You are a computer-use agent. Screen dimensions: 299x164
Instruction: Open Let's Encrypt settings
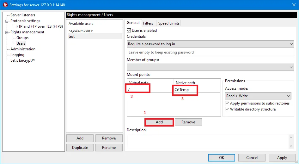pyautogui.click(x=22, y=60)
